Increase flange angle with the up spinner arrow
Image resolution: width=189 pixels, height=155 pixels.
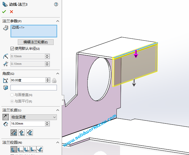click(x=48, y=79)
